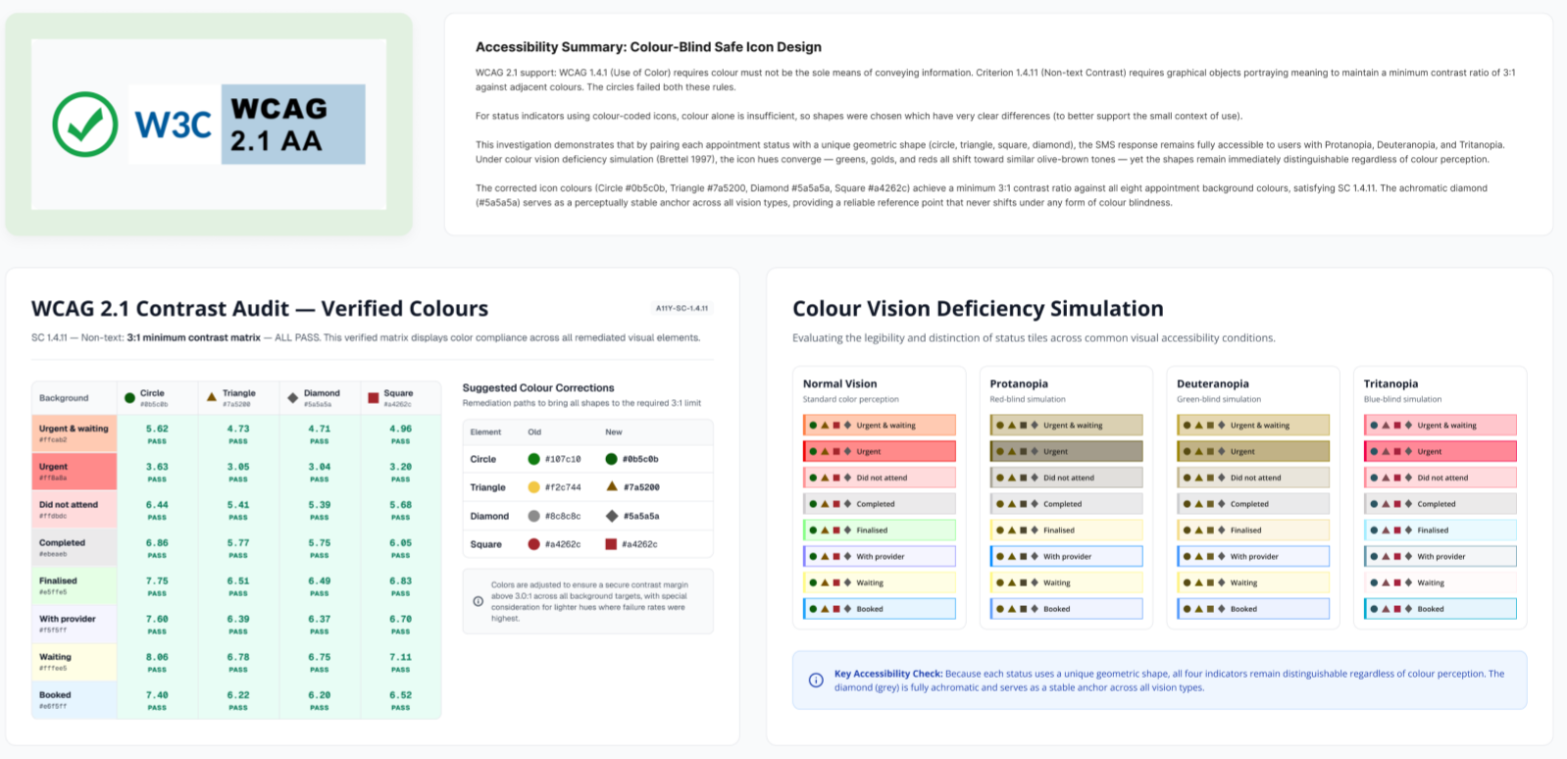The height and width of the screenshot is (759, 1567).
Task: Click the WCAG 2.1 AA badge
Action: pyautogui.click(x=293, y=124)
